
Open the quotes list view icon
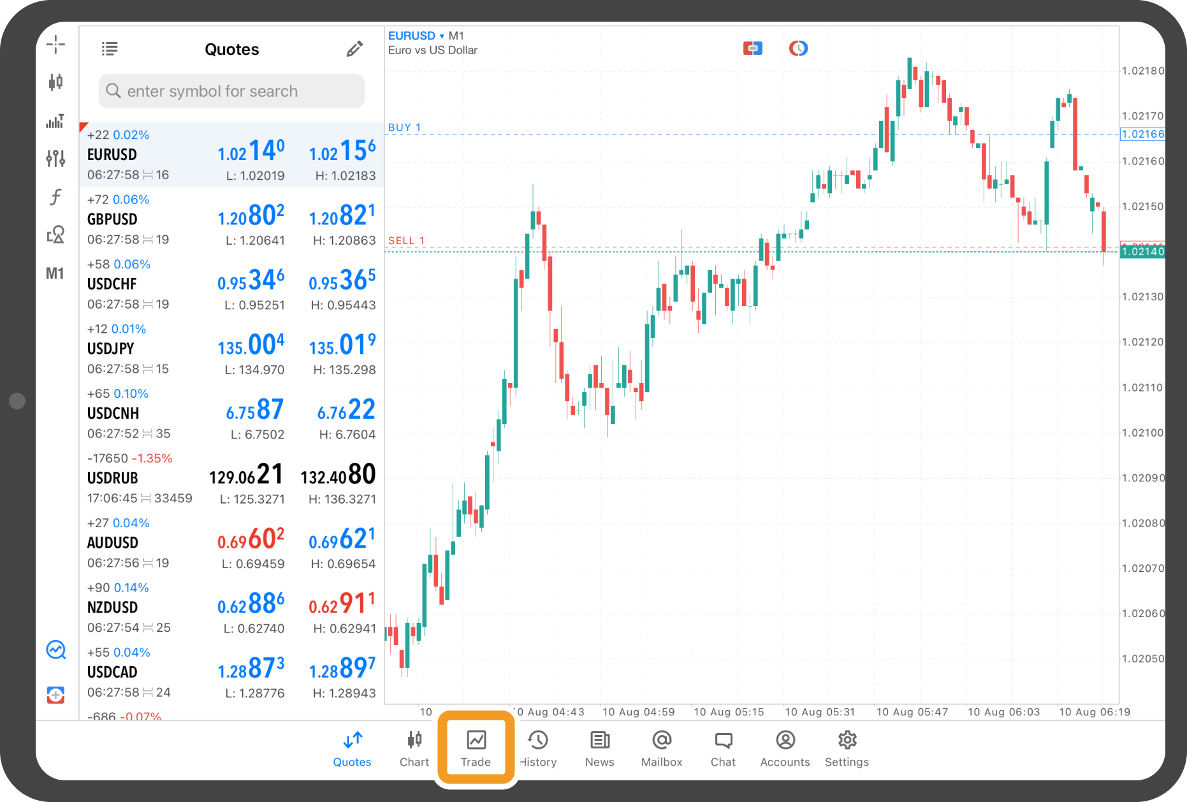pyautogui.click(x=110, y=48)
